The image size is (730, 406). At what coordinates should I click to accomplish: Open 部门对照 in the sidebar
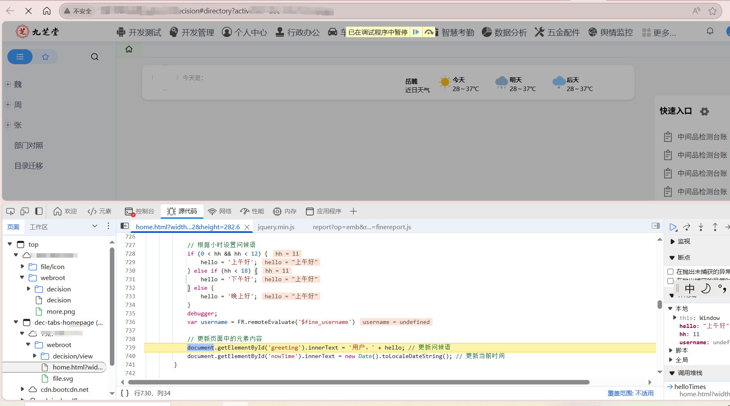28,145
